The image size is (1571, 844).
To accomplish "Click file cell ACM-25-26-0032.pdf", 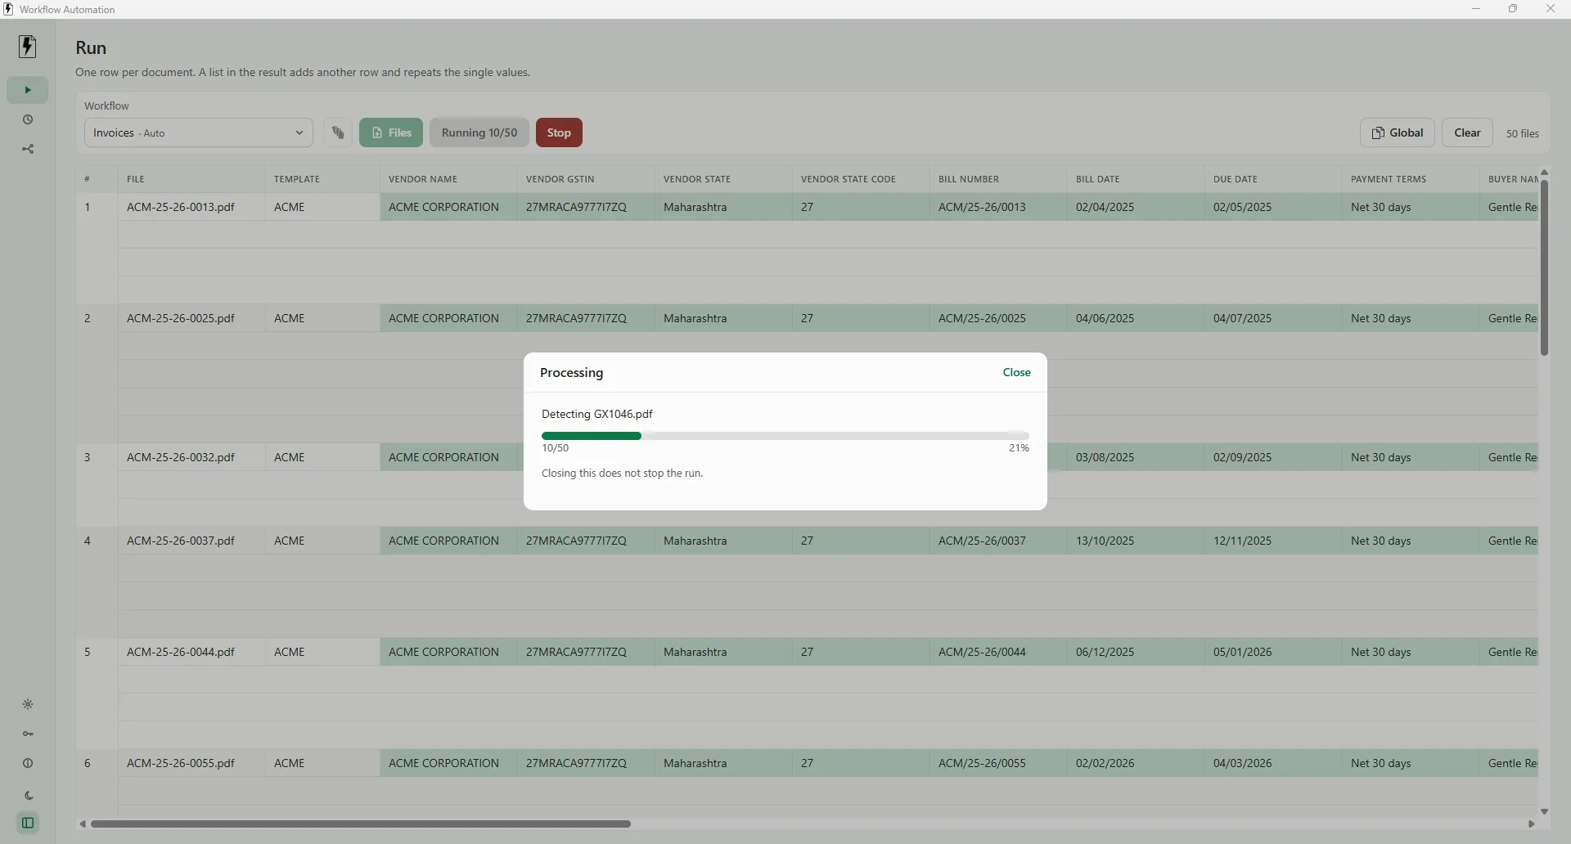I will click(191, 457).
